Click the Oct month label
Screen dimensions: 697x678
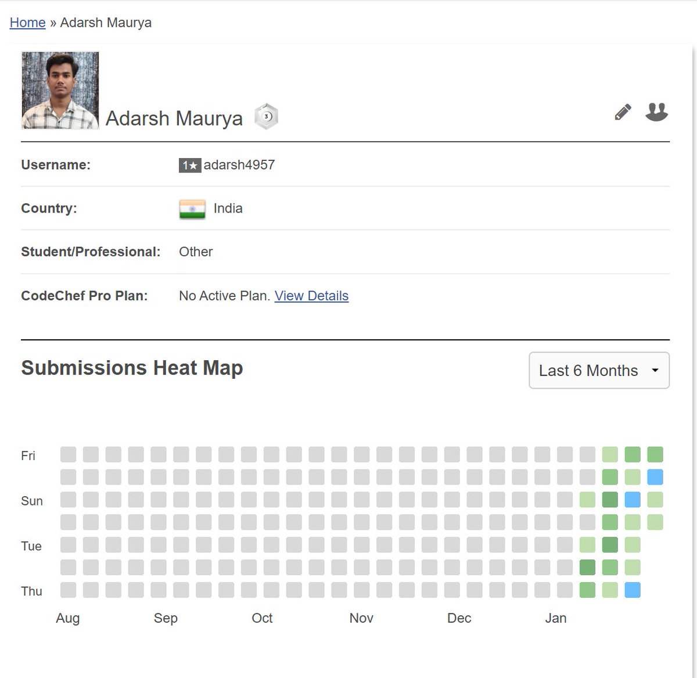click(262, 618)
